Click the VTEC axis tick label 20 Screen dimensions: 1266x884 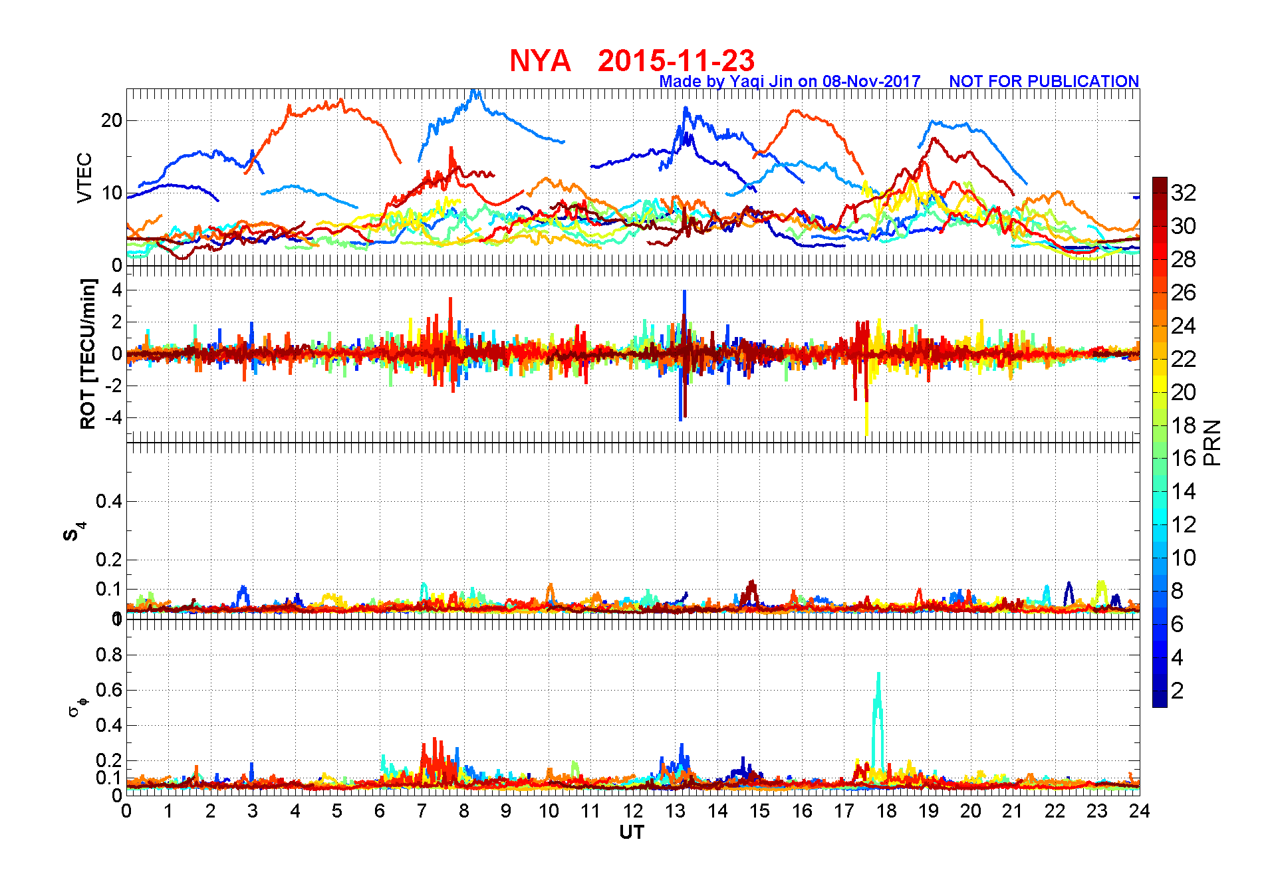tap(112, 120)
